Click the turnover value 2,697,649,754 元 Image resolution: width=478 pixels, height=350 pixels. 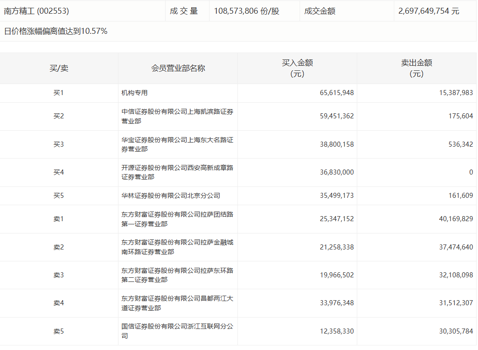point(429,11)
